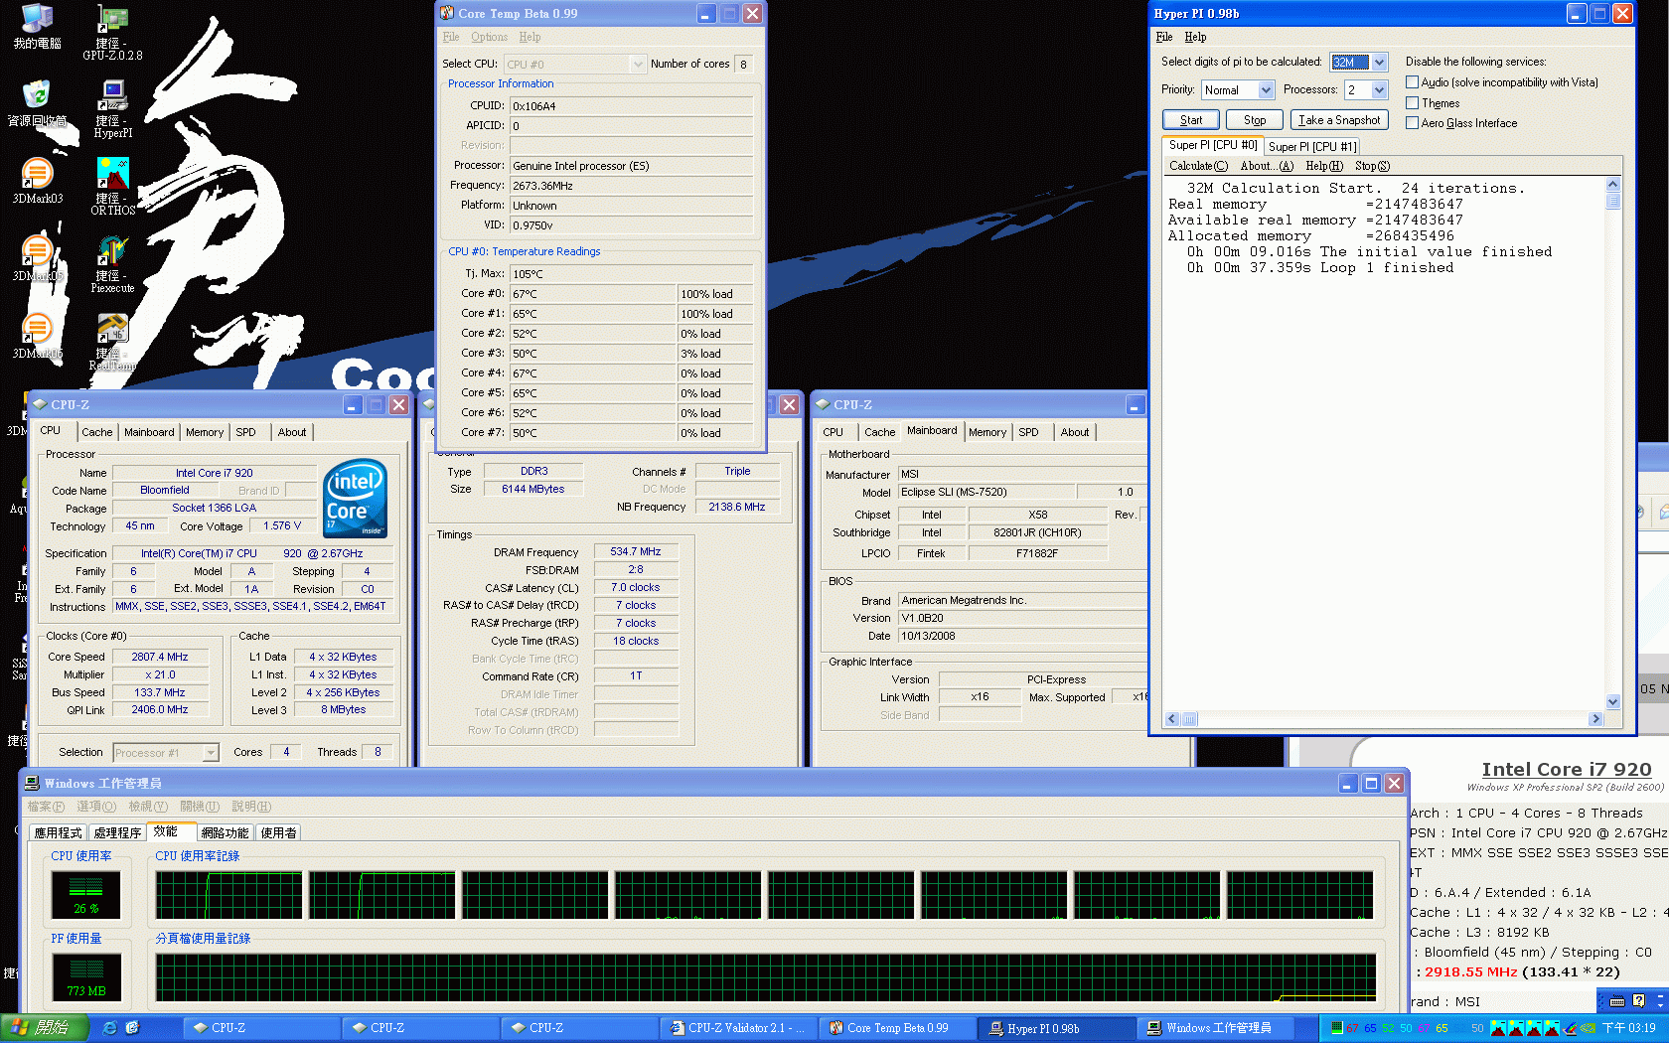Tick the Themes checkbox in Hyper PI
This screenshot has width=1669, height=1043.
pyautogui.click(x=1412, y=103)
